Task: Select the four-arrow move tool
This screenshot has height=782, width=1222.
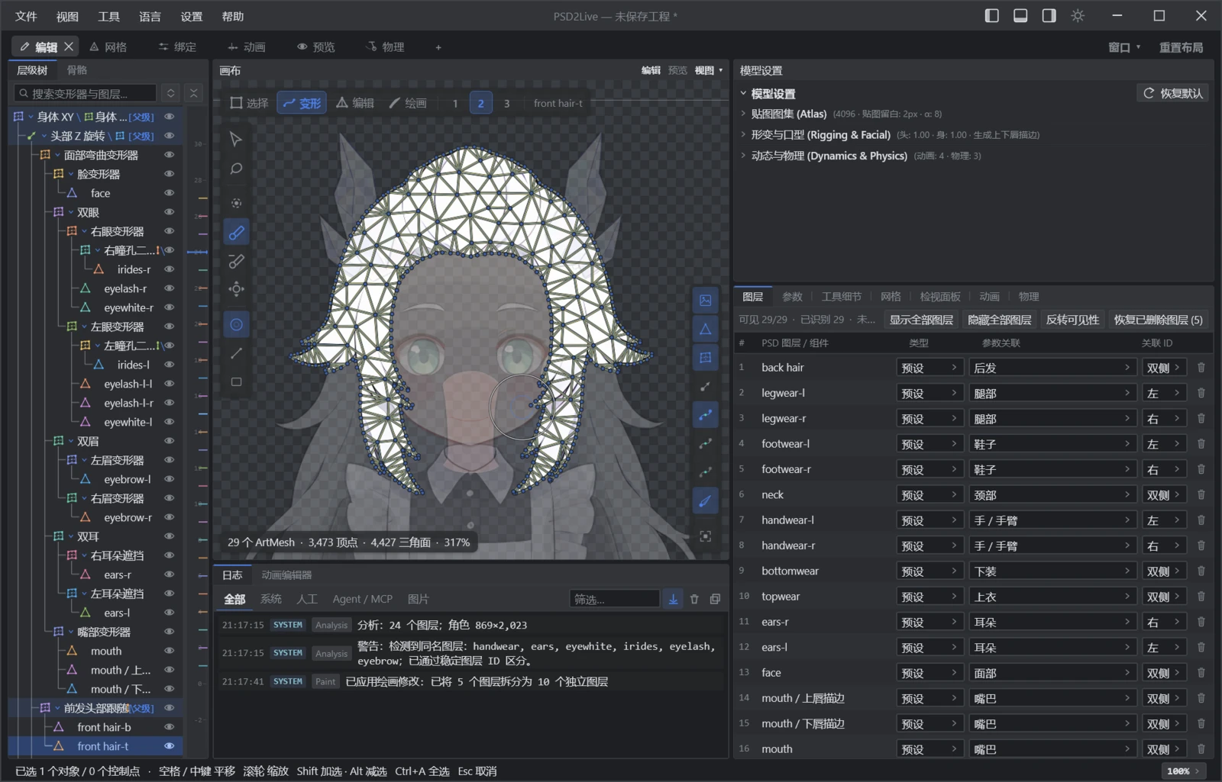Action: pyautogui.click(x=236, y=288)
